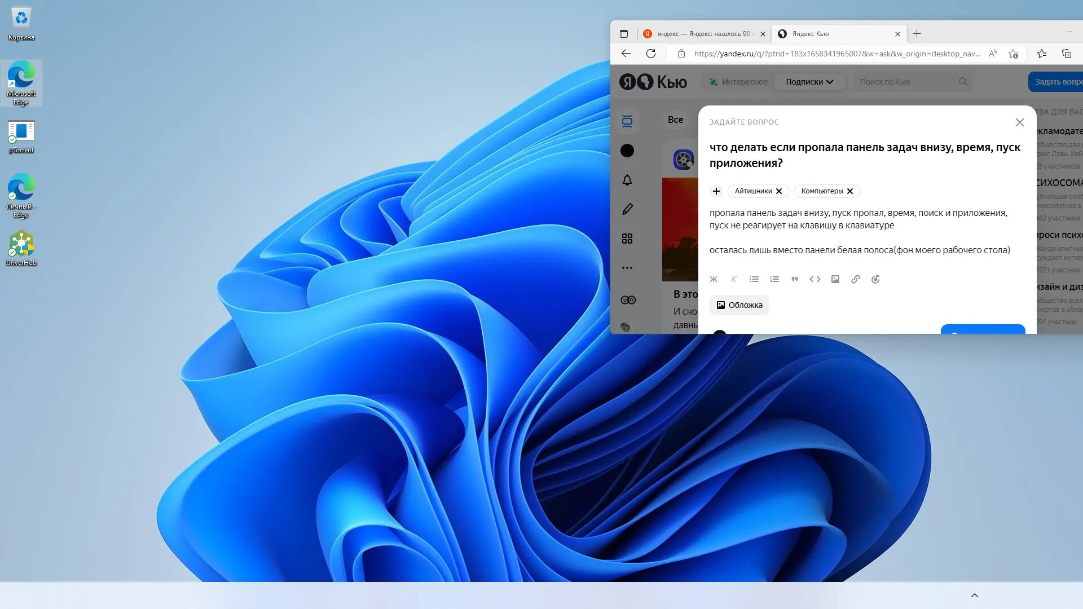The width and height of the screenshot is (1083, 609).
Task: Show hidden icons chevron on taskbar
Action: pos(975,595)
